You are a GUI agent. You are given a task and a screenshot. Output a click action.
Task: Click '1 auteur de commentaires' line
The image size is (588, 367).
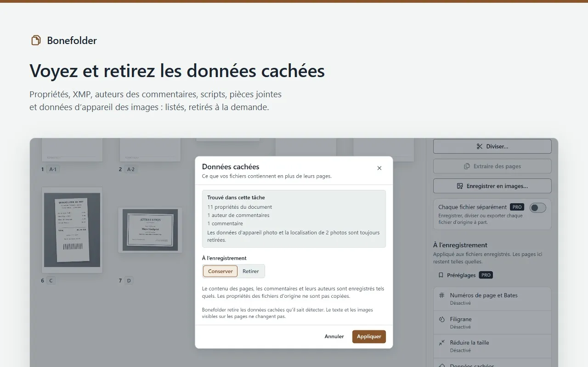[x=238, y=215]
